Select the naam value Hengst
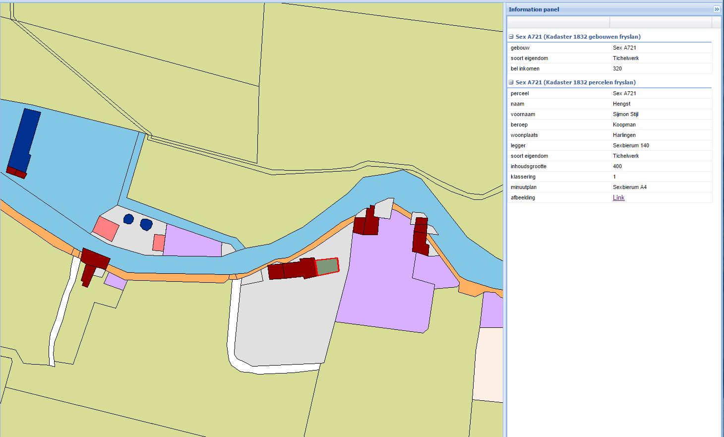The height and width of the screenshot is (437, 724). (x=621, y=104)
